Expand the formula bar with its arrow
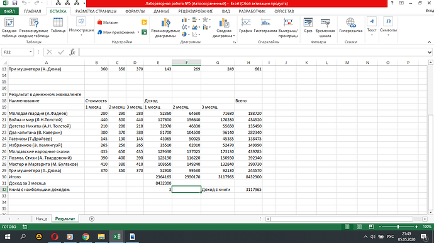 tap(430, 52)
